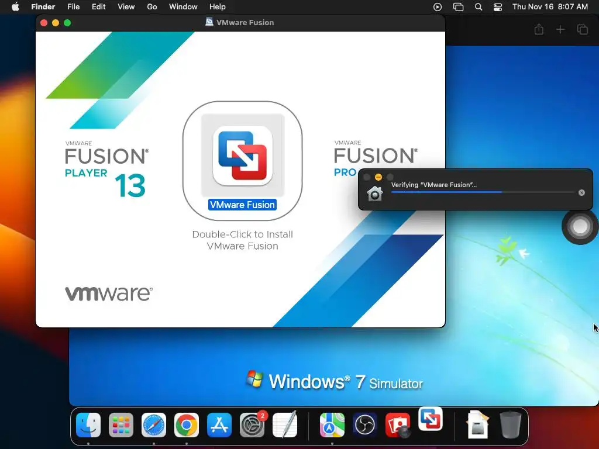The height and width of the screenshot is (449, 599).
Task: Click the date and time in menu bar
Action: 550,7
